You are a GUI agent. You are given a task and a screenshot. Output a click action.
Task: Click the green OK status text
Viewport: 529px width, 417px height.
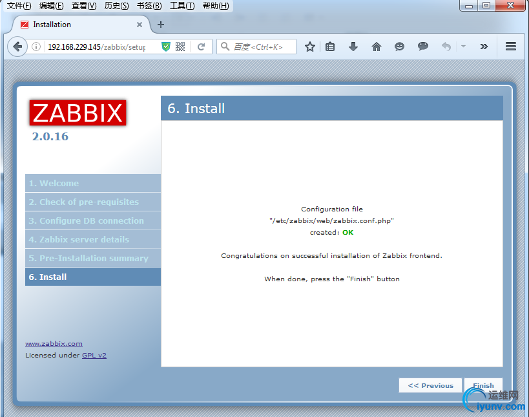click(x=348, y=232)
